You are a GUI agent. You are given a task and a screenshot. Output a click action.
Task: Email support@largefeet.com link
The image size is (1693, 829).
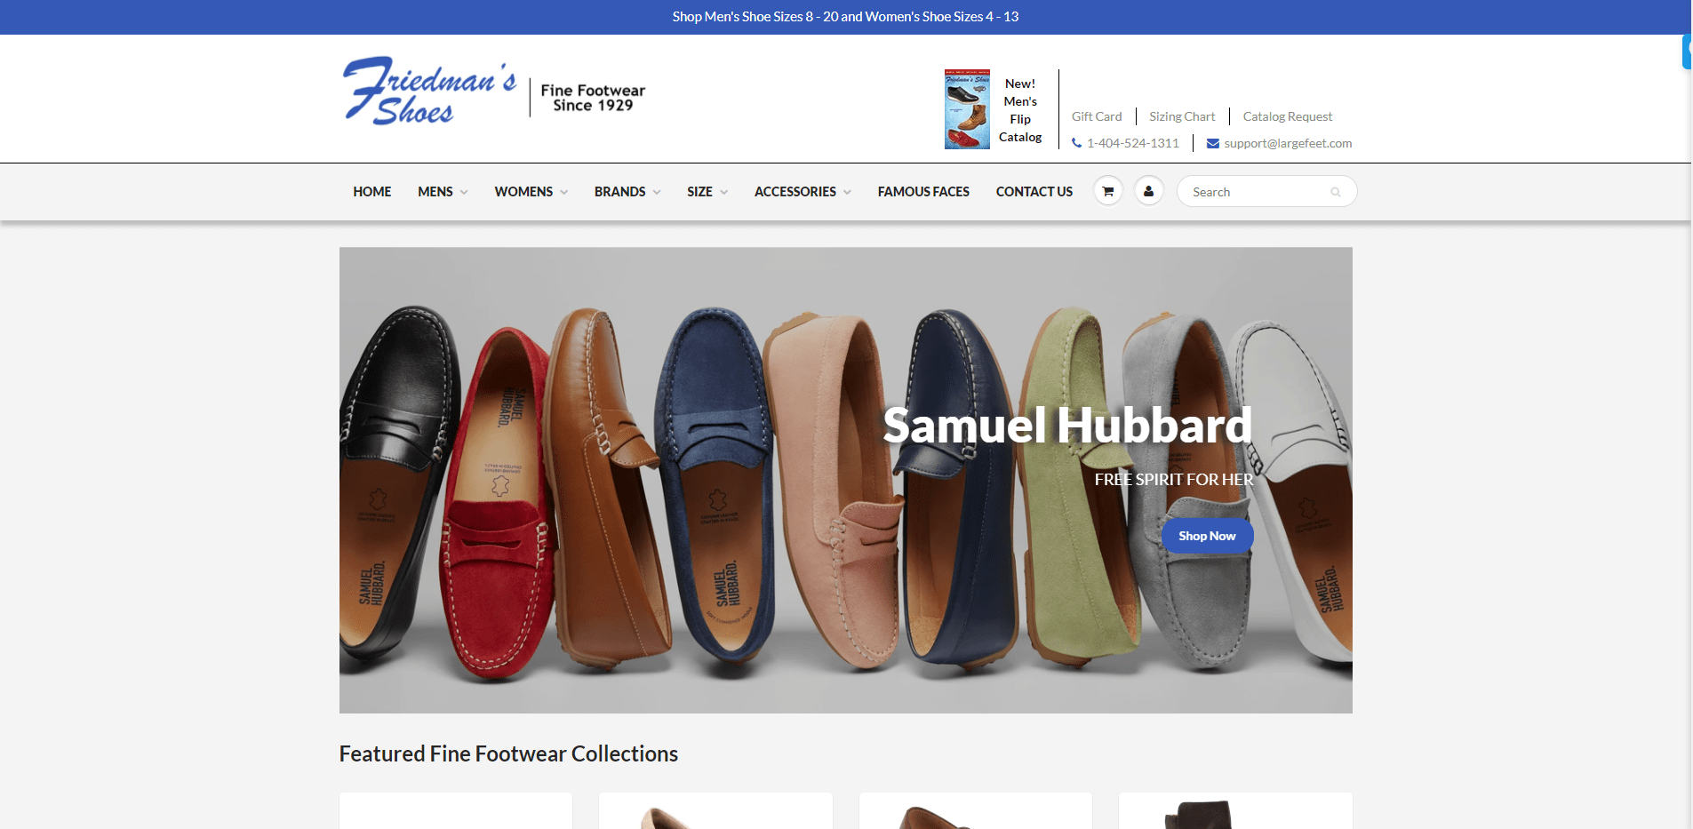pos(1288,143)
